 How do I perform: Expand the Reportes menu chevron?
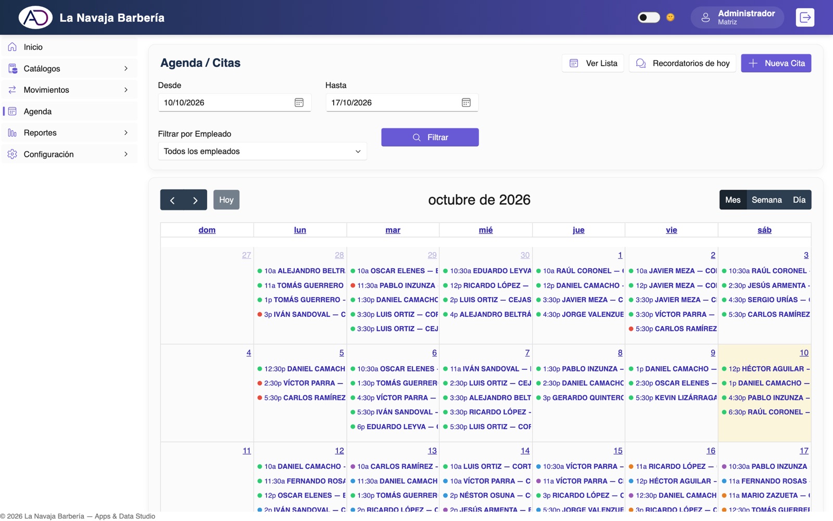pyautogui.click(x=126, y=132)
